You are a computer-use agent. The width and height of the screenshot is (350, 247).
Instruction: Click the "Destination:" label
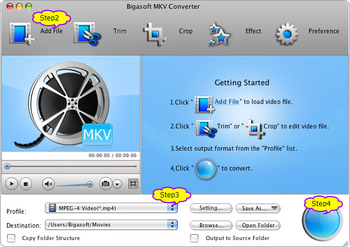[x=24, y=225]
